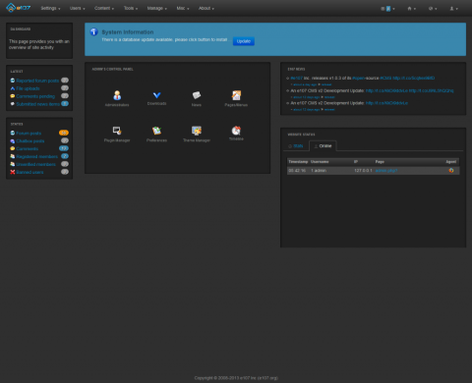
Task: Open the URL in third news item
Action: point(386,103)
